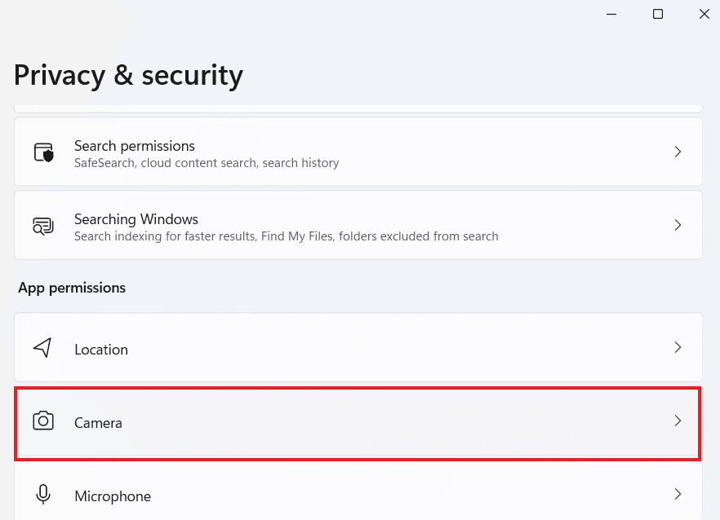Close the Settings window
This screenshot has width=720, height=520.
704,14
